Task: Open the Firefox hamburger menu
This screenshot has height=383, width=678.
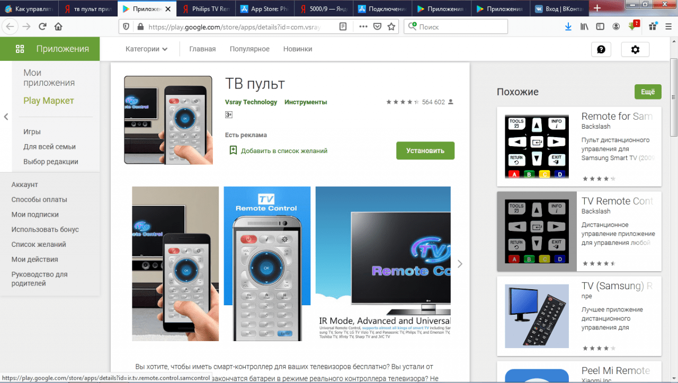Action: (x=668, y=26)
